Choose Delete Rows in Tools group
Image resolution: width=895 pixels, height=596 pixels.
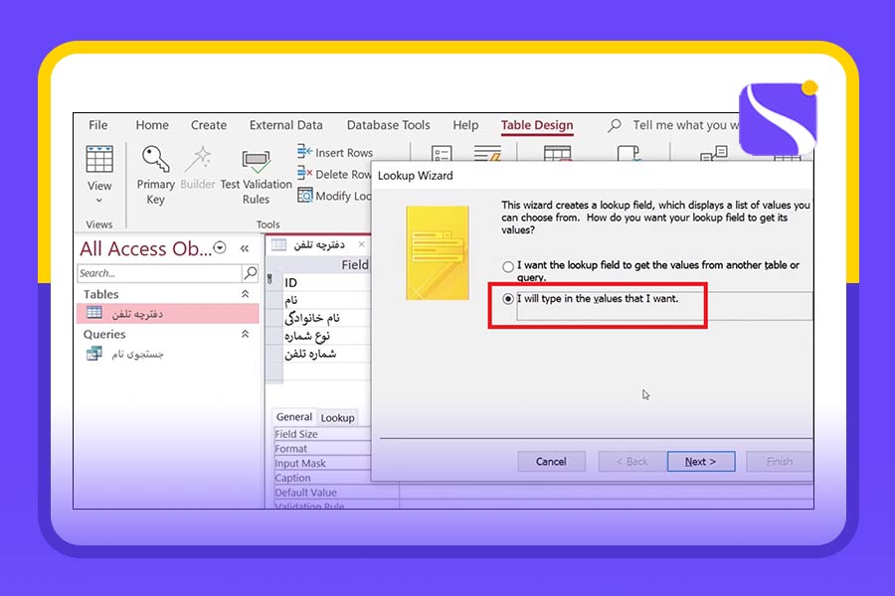point(334,174)
